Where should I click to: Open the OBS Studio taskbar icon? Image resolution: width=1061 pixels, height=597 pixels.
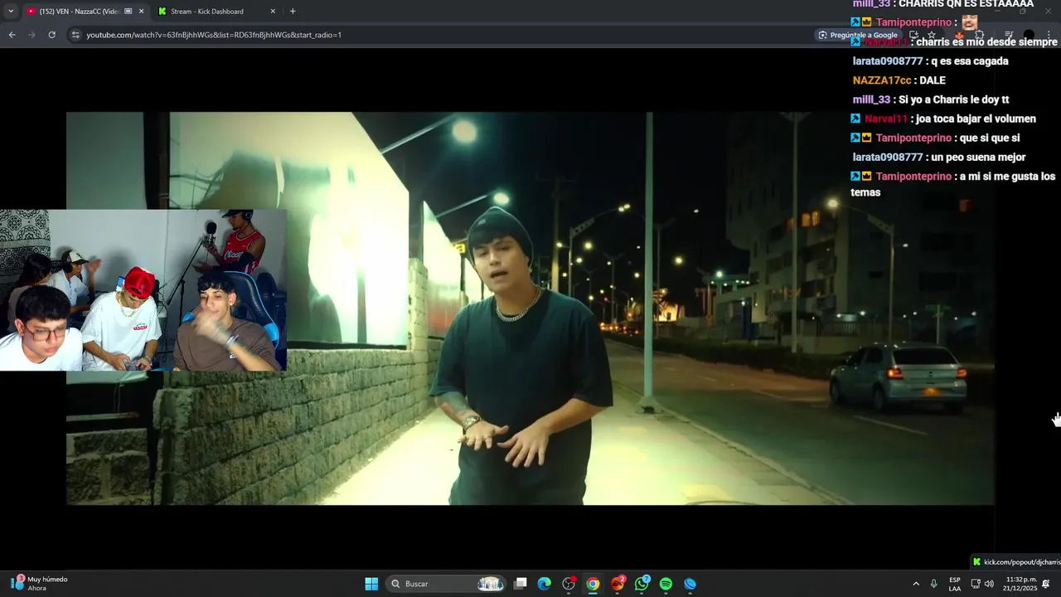point(569,584)
